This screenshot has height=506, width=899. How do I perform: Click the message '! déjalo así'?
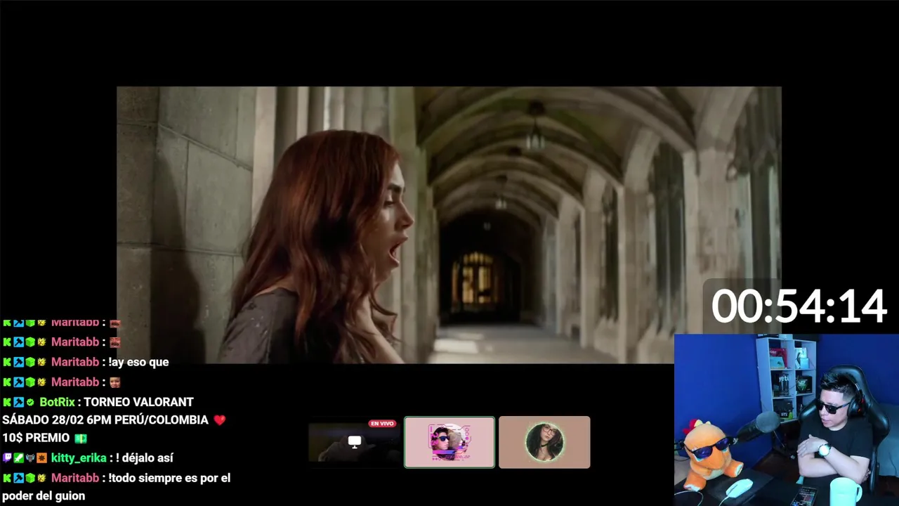pos(144,458)
